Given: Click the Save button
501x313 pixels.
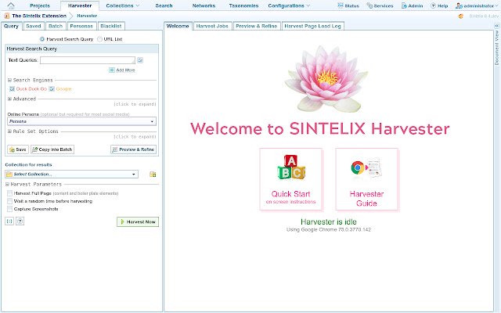Looking at the screenshot, I should pos(18,149).
